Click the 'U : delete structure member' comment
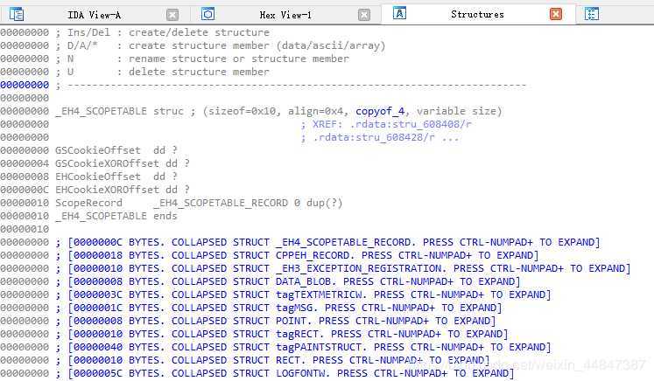The image size is (654, 381). click(x=163, y=72)
